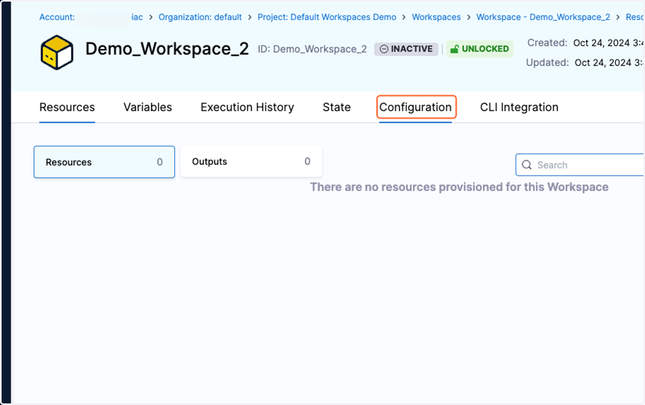
Task: Open Project: Default Workspaces Demo breadcrumb
Action: 327,17
